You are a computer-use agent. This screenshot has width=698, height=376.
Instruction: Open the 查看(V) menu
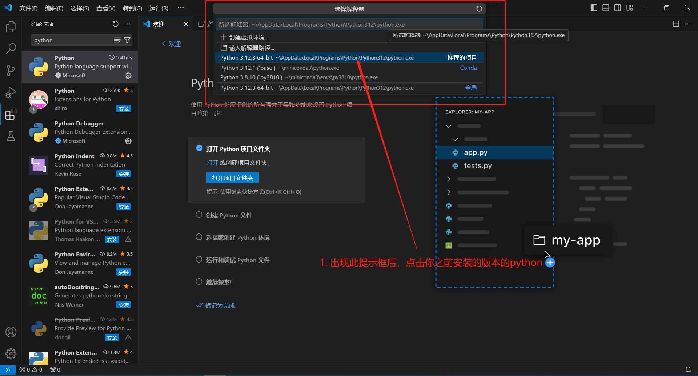pos(106,8)
